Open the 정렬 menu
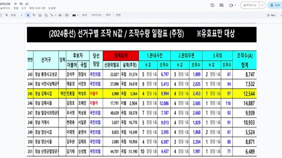Image resolution: width=282 pixels, height=158 pixels. click(x=16, y=8)
